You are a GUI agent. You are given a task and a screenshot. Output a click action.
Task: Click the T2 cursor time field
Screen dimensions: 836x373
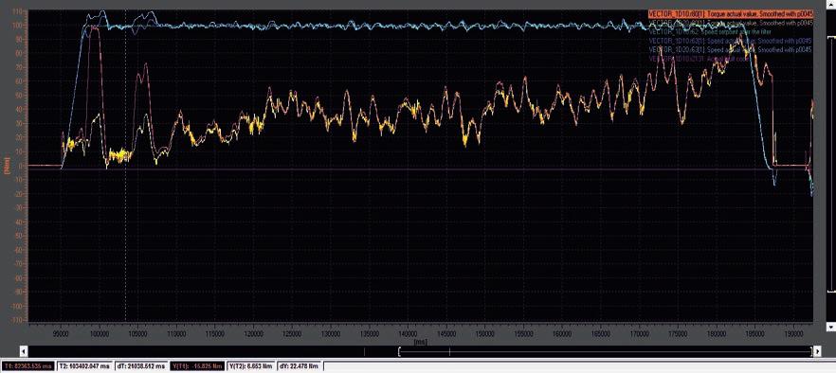(x=83, y=366)
